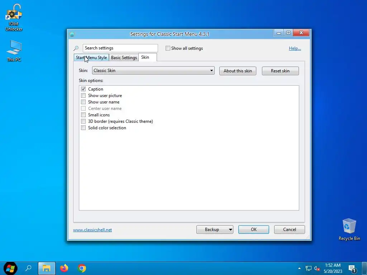
Task: Click the Reset skin button
Action: (280, 71)
